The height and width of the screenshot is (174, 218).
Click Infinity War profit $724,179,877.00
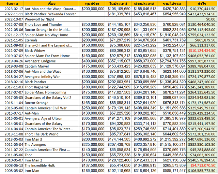pyautogui.click(x=202, y=77)
